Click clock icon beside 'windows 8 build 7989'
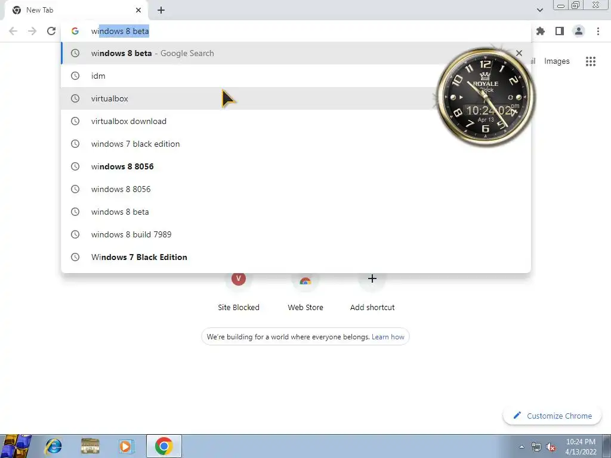This screenshot has width=611, height=458. 75,234
